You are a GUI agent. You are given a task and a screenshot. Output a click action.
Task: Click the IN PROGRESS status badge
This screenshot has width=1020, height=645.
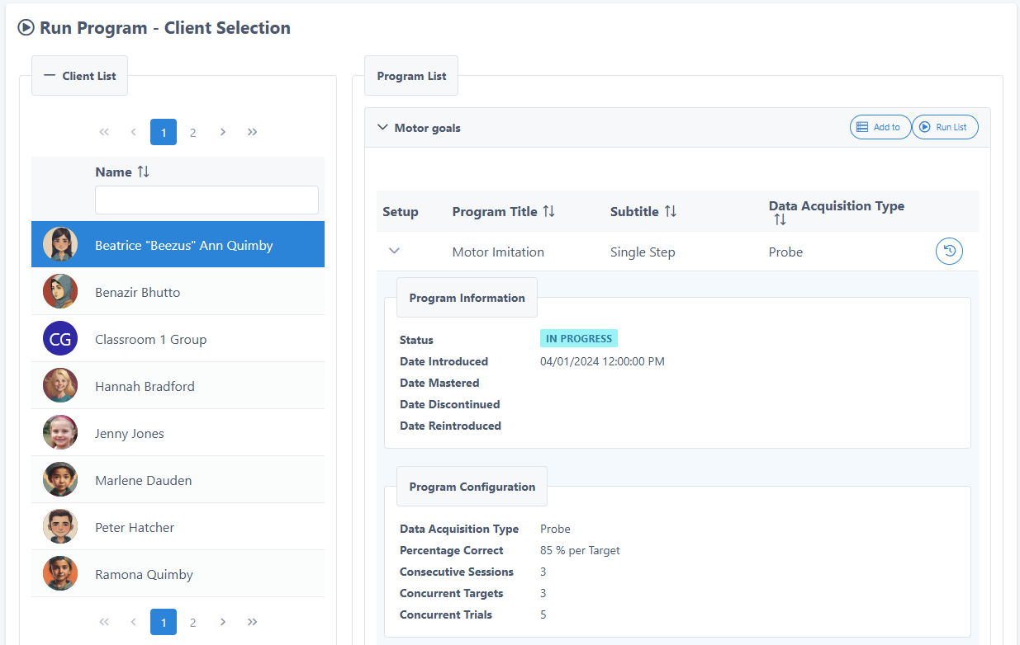click(x=579, y=339)
